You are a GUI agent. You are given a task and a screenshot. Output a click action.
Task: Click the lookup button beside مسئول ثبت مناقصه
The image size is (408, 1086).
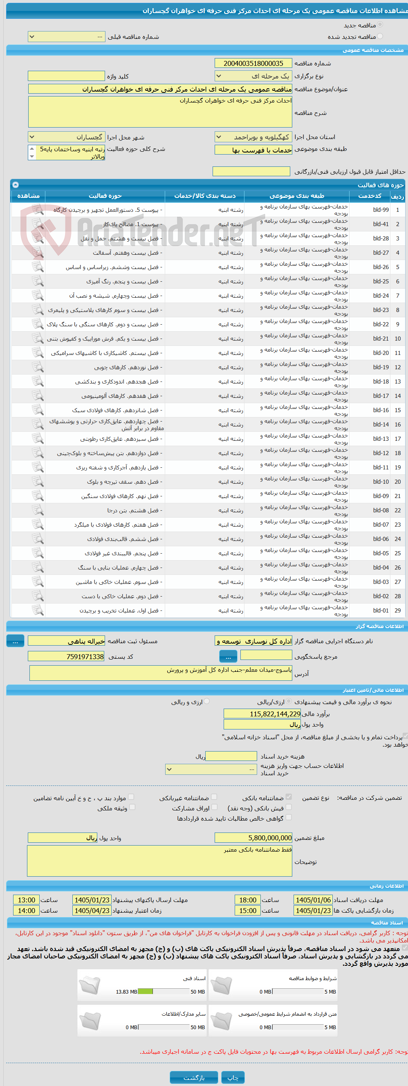click(x=15, y=641)
